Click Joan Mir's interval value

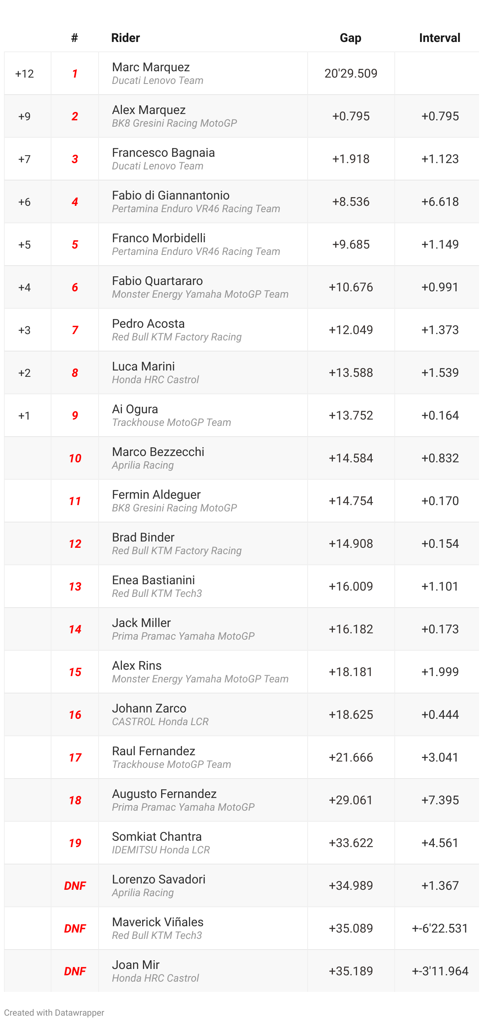pyautogui.click(x=440, y=971)
